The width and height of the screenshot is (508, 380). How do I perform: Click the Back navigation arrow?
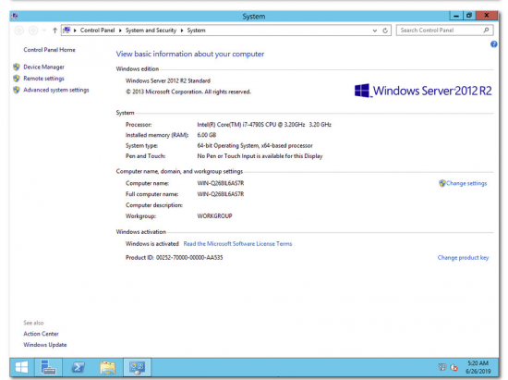coord(19,31)
